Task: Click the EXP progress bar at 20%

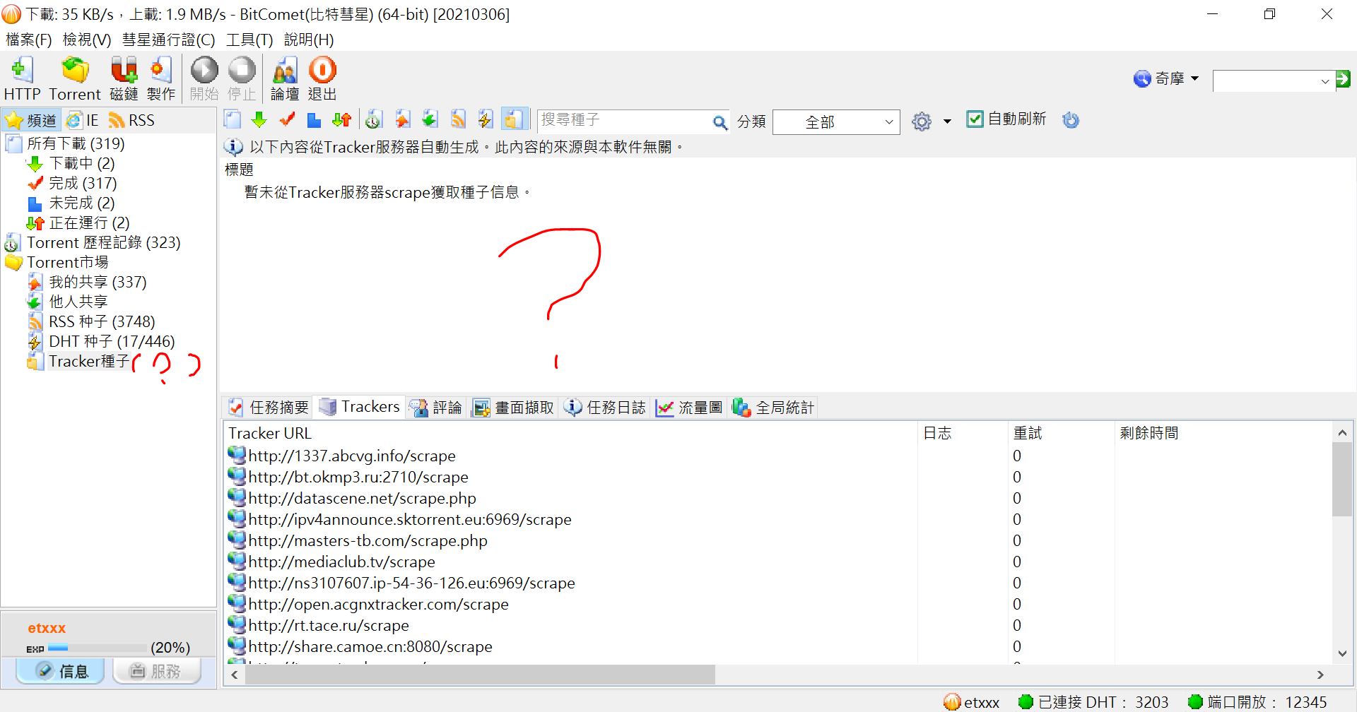Action: [x=97, y=648]
